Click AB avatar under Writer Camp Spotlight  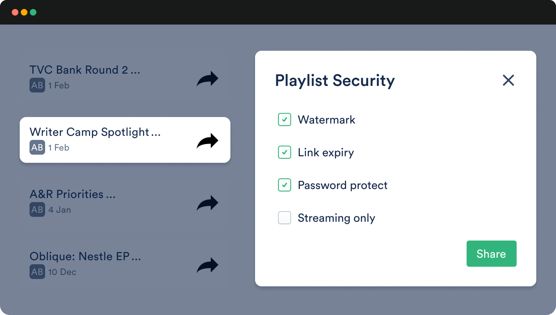click(x=37, y=148)
